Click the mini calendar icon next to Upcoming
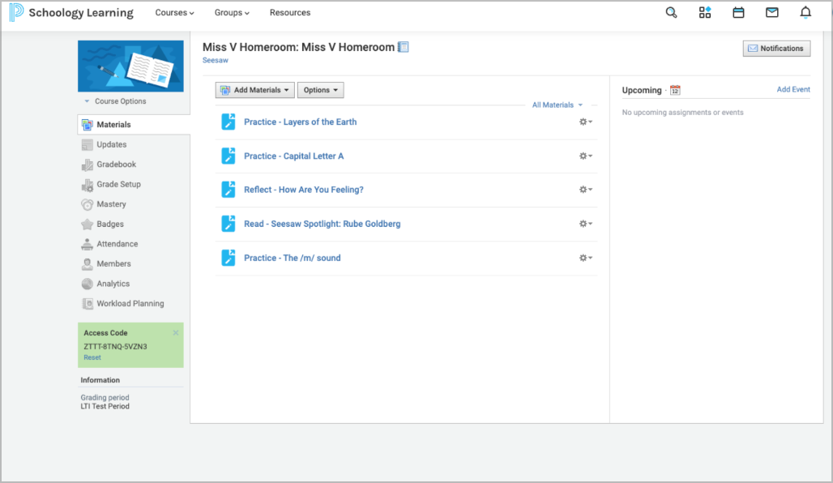 click(x=675, y=90)
